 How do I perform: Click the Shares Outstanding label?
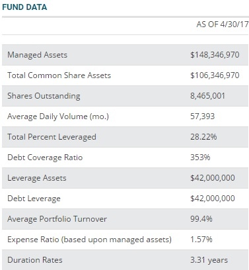[44, 96]
